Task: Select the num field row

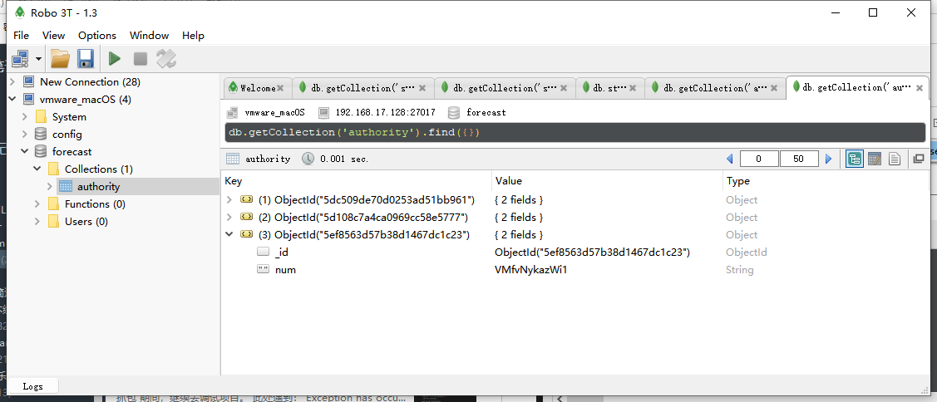Action: click(x=575, y=270)
